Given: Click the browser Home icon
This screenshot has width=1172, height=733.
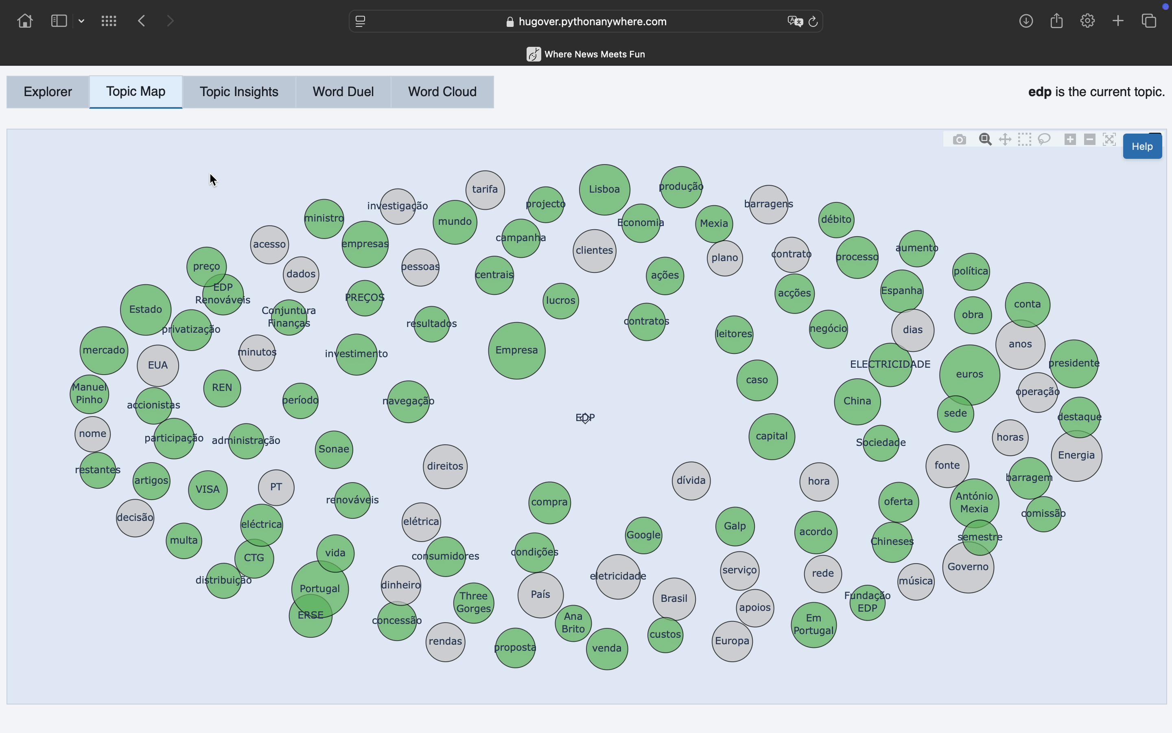Looking at the screenshot, I should [x=25, y=21].
